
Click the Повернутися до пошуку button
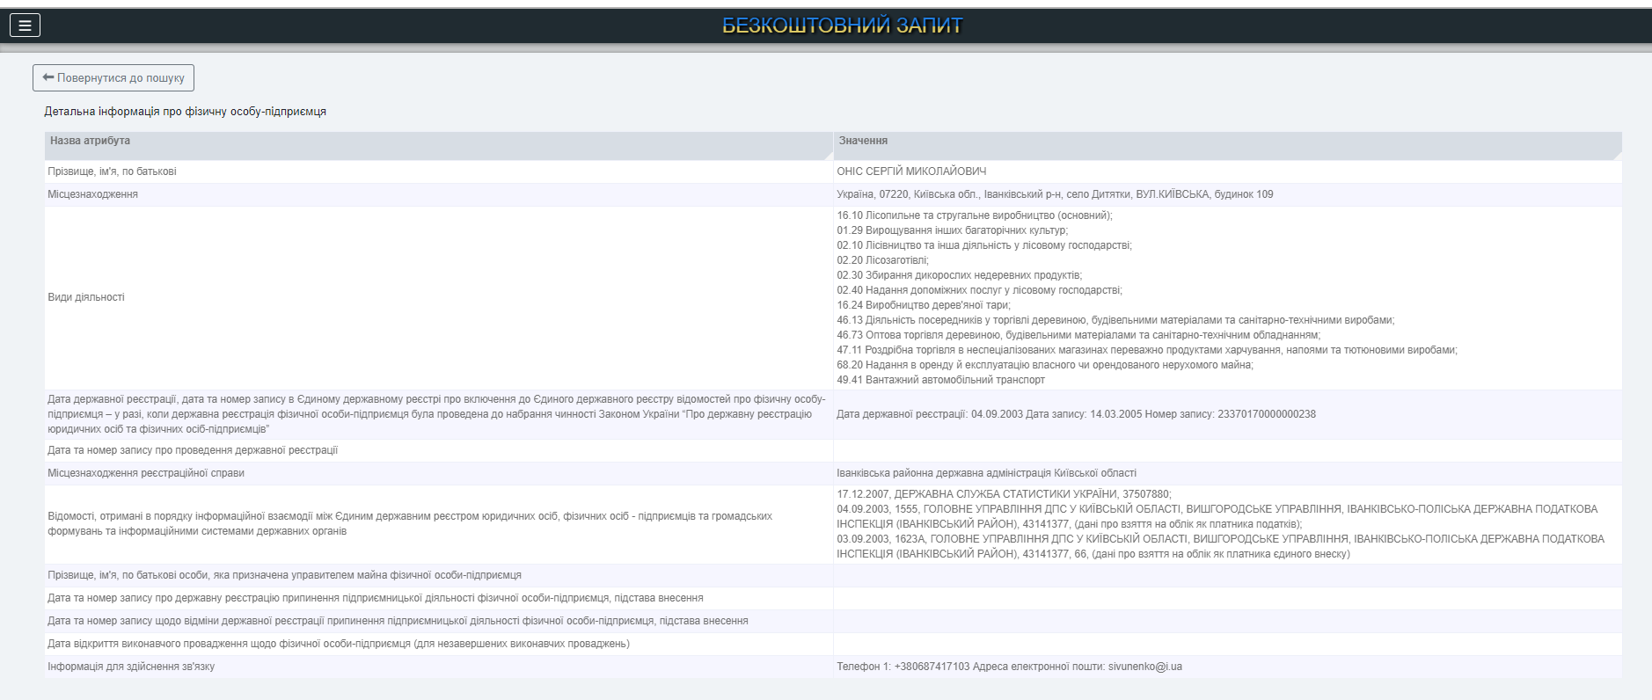coord(113,78)
